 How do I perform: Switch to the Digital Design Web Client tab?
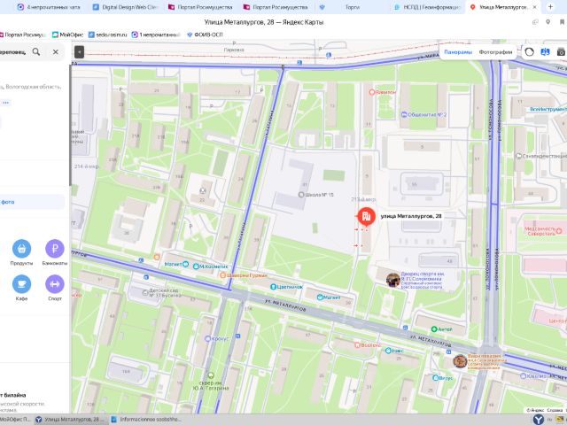(x=124, y=7)
